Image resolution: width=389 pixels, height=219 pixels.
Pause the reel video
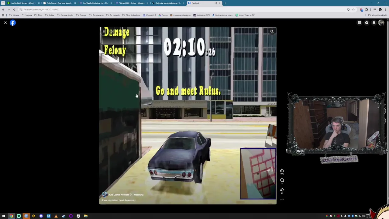click(x=104, y=31)
